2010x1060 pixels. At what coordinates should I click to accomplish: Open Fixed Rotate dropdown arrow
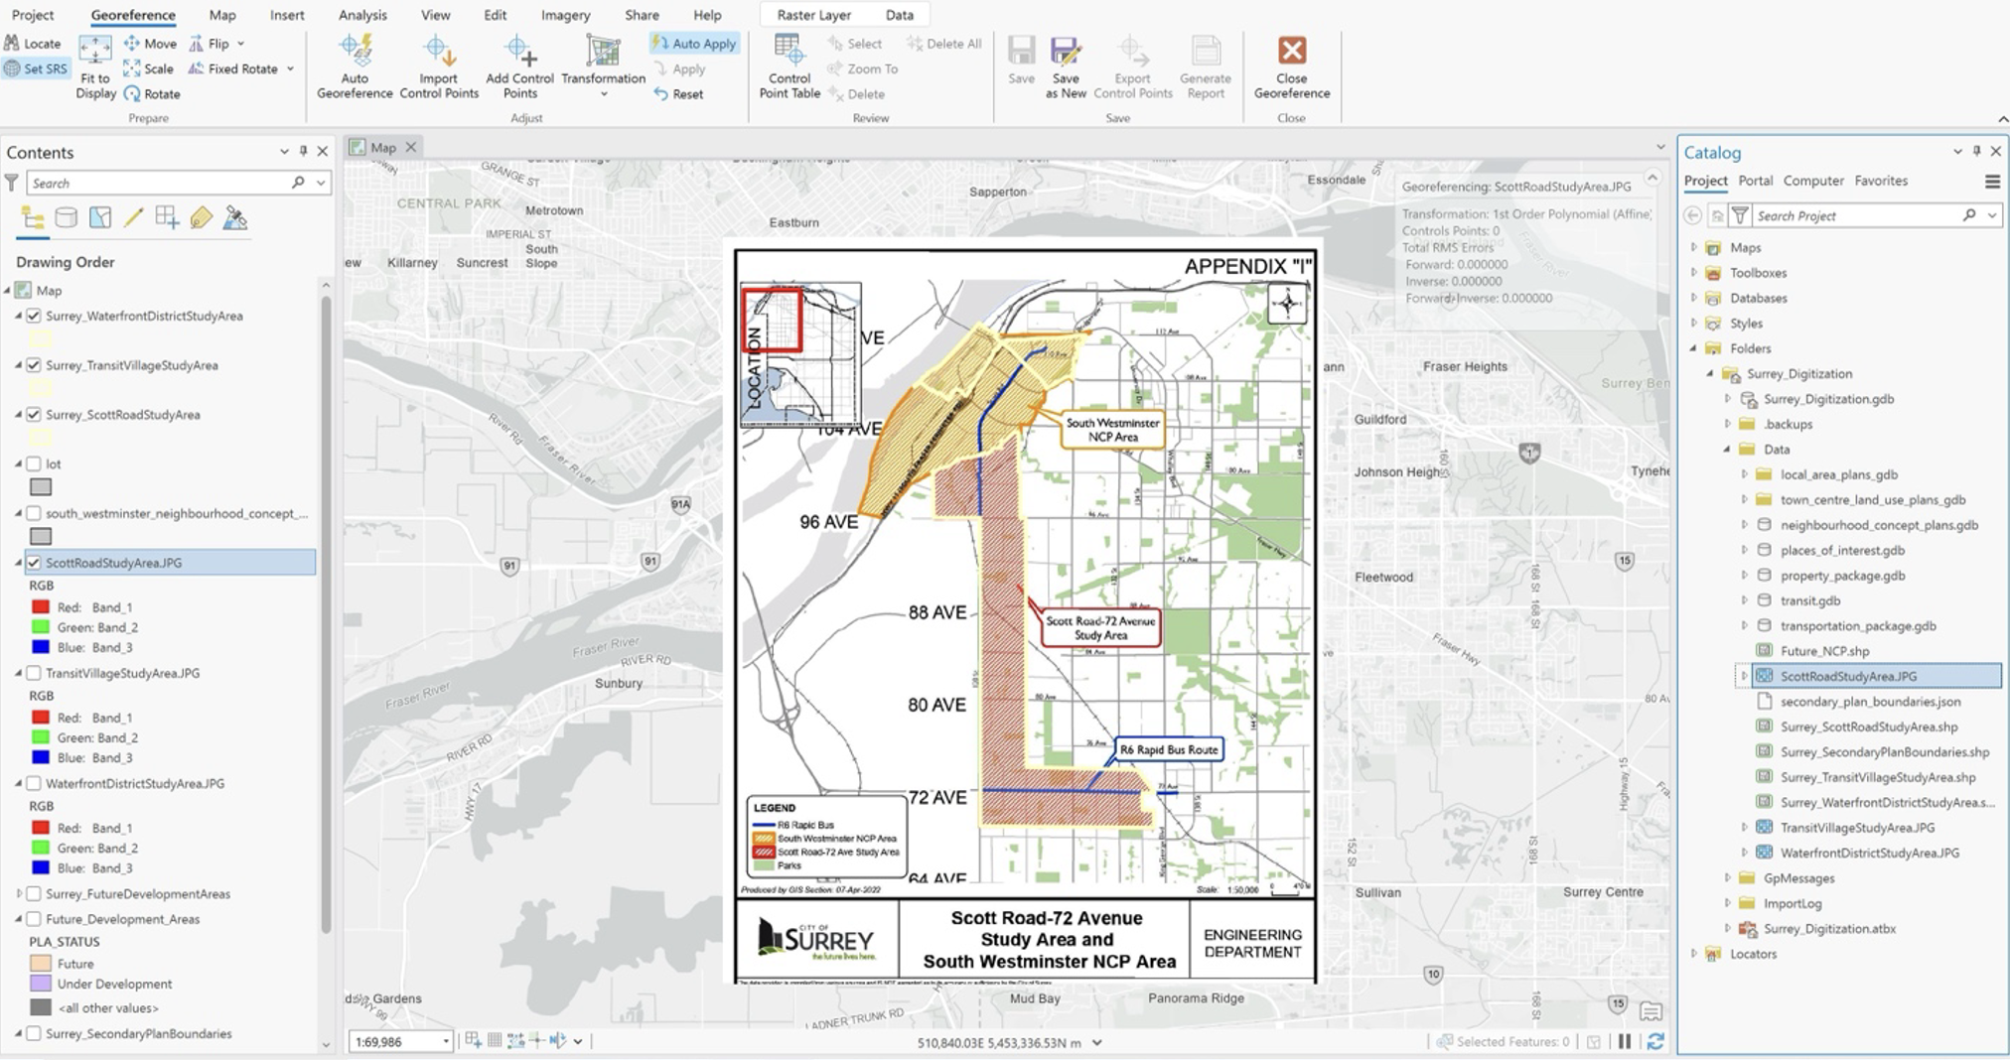(290, 68)
